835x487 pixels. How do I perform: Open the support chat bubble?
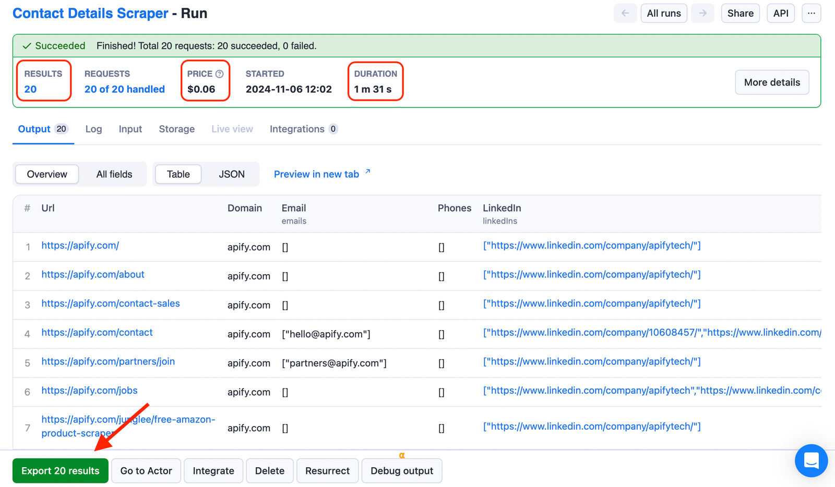811,461
